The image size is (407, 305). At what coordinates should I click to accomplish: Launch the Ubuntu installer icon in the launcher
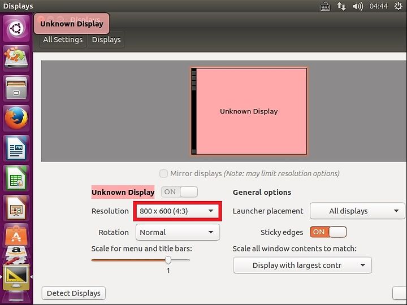[x=16, y=58]
